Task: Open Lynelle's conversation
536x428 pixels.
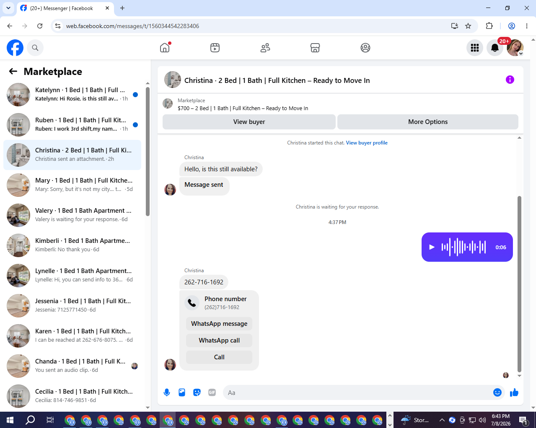Action: (x=72, y=276)
